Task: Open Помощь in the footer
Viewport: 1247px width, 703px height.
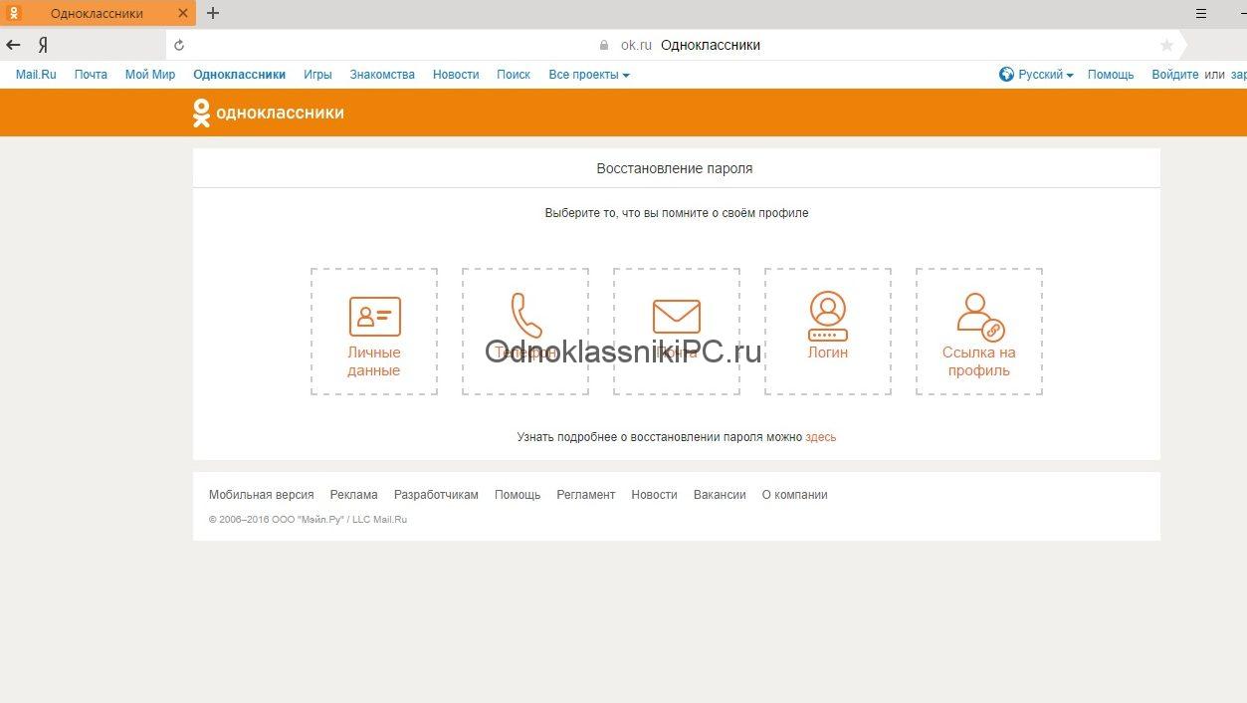Action: pyautogui.click(x=518, y=495)
